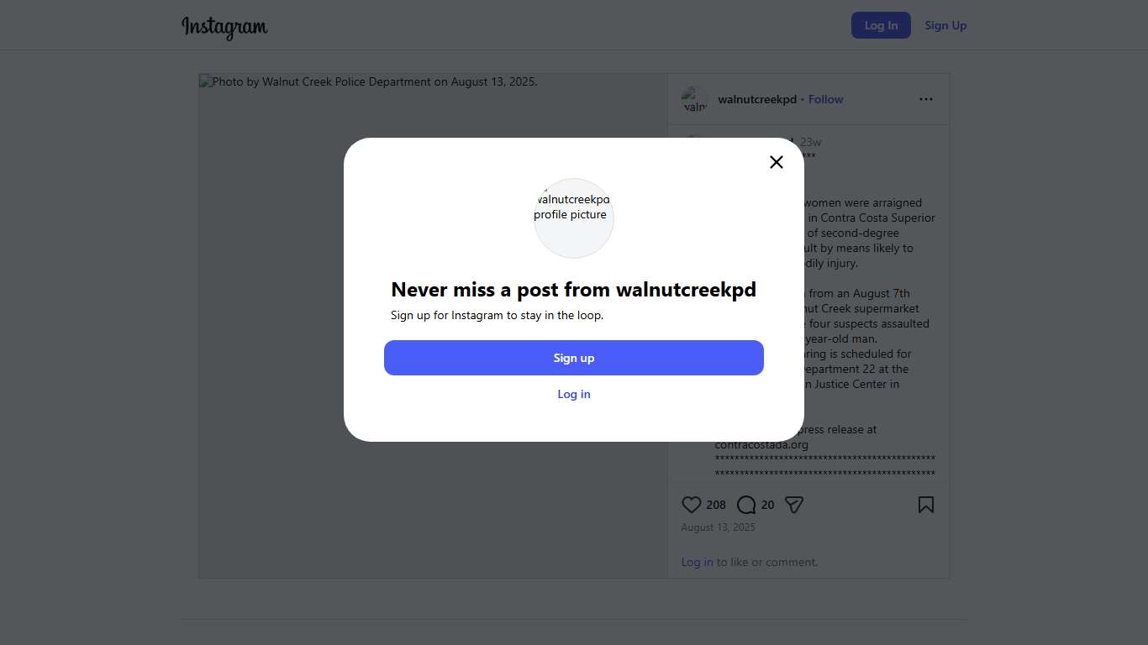
Task: Share post with paper plane icon
Action: pos(794,505)
